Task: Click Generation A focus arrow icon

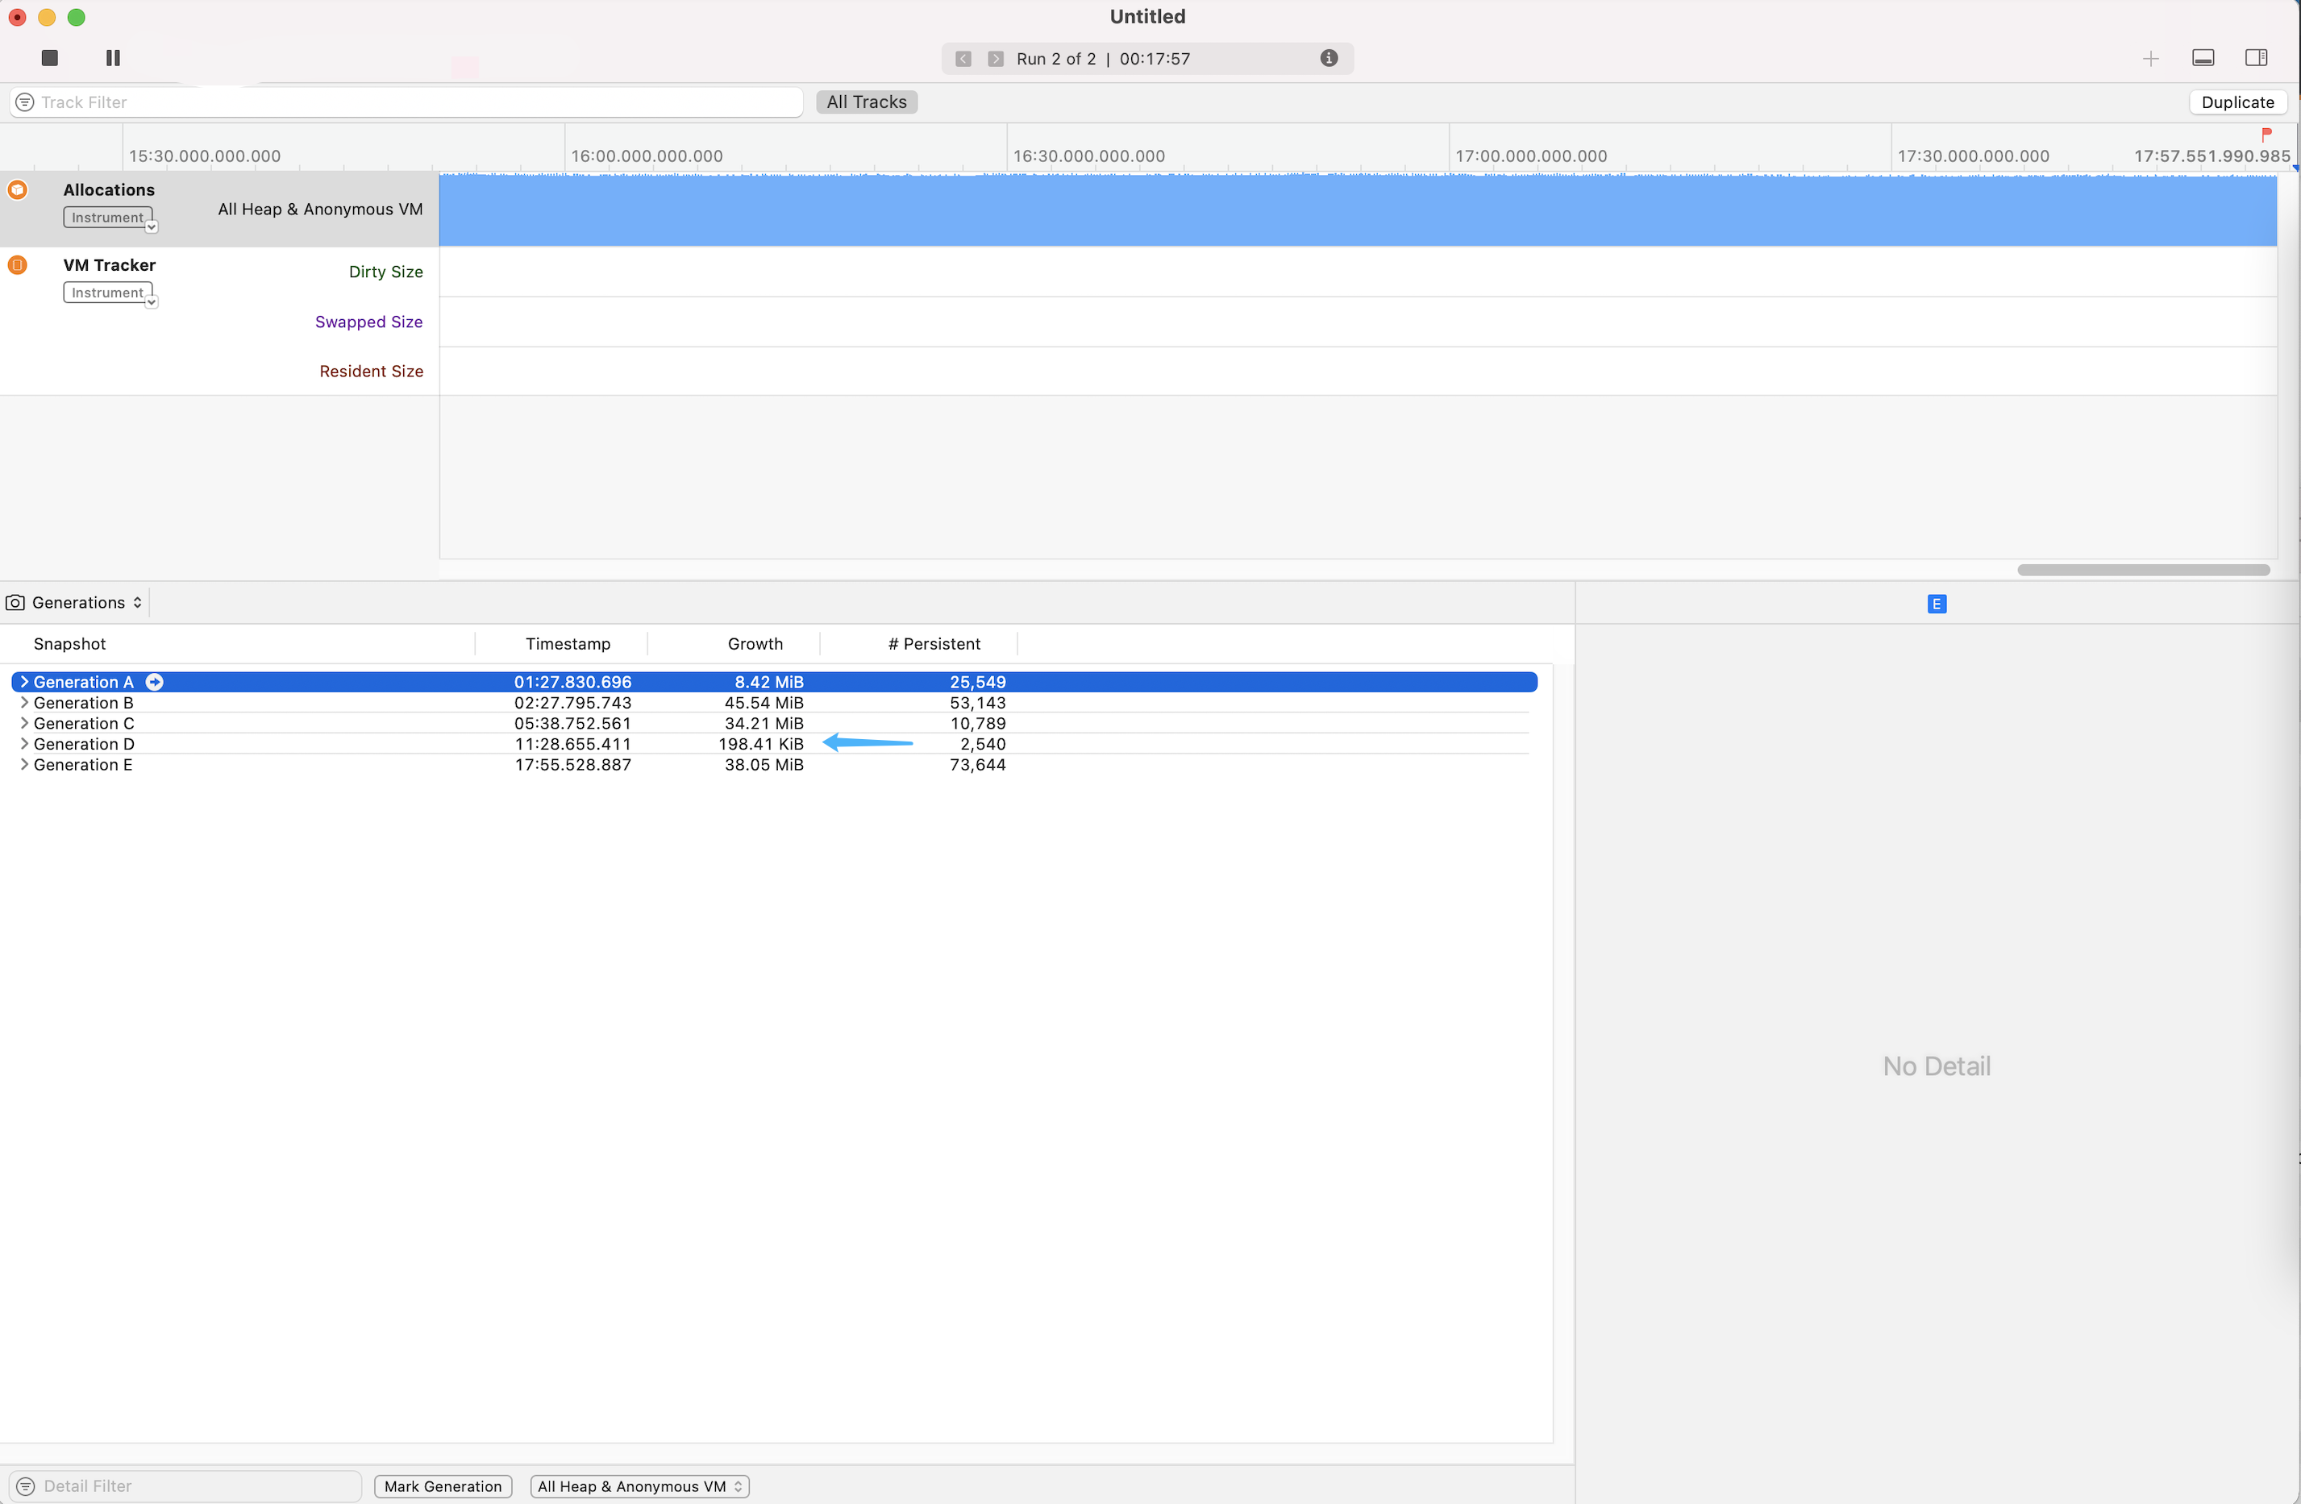Action: coord(155,683)
